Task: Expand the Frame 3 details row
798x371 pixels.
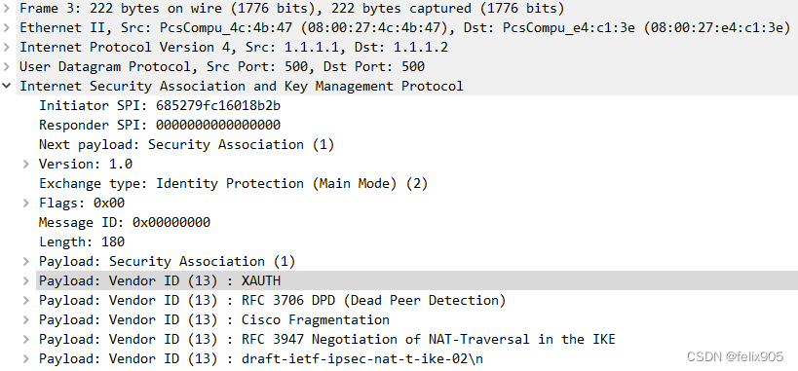Action: tap(6, 8)
